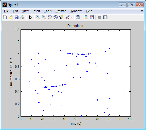
Task: Click the highest data point near time 81
Action: point(109,48)
